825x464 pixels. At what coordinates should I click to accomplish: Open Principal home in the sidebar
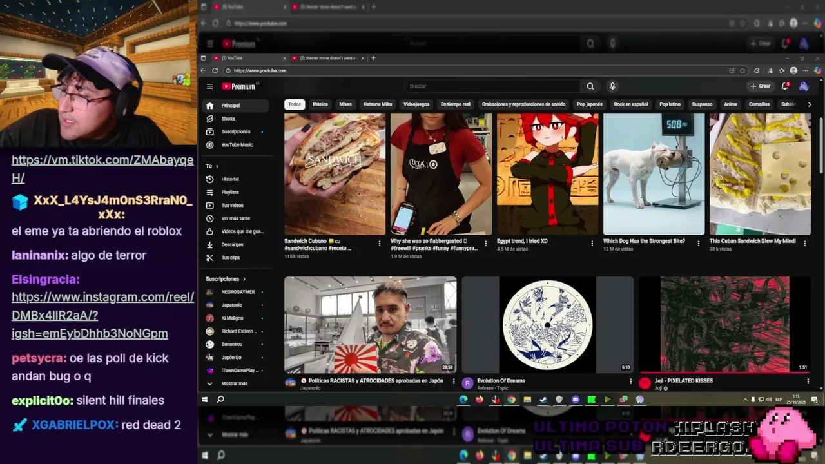[235, 106]
